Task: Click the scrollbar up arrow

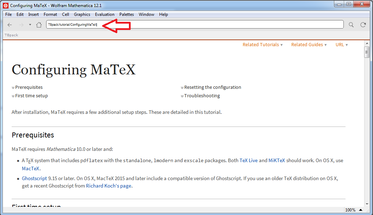Action: coord(367,44)
